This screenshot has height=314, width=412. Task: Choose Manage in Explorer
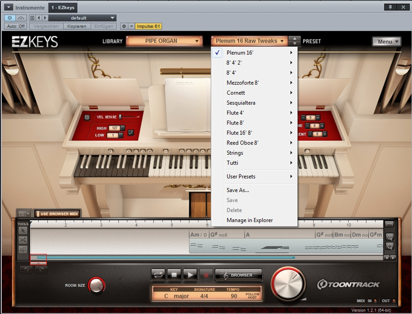coord(255,220)
